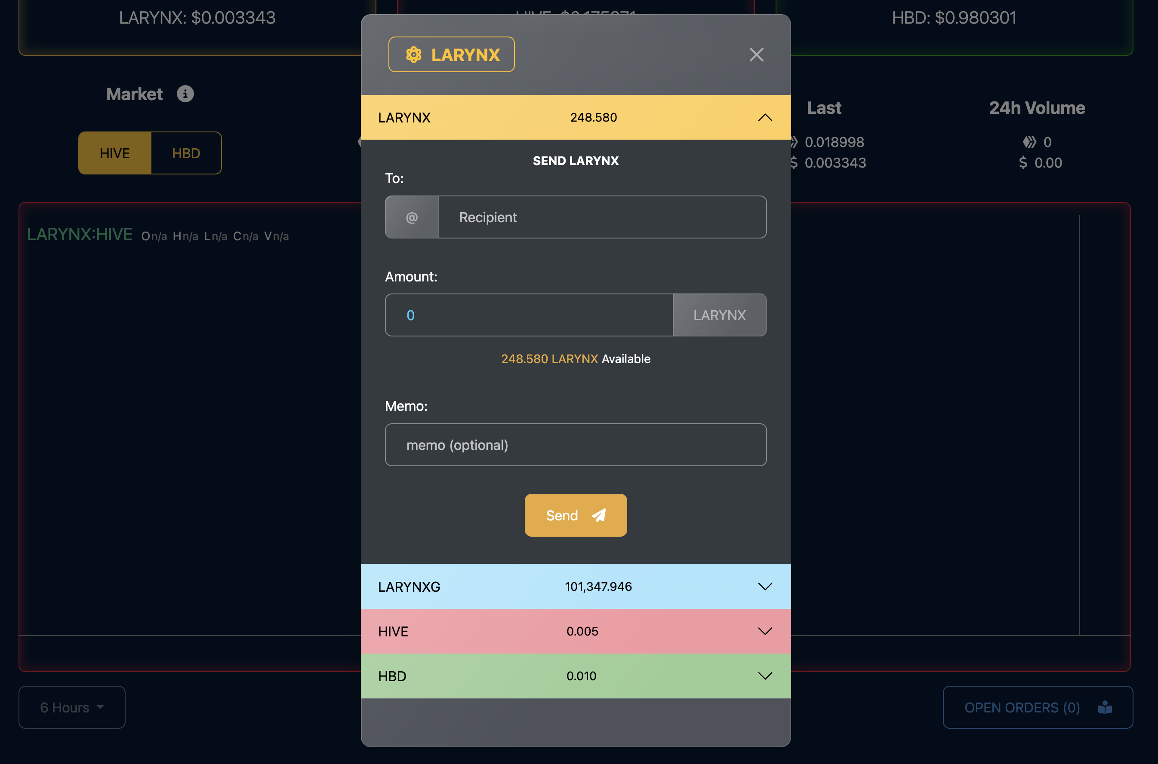This screenshot has height=764, width=1158.
Task: Click the Send button to transfer LARYNX
Action: tap(576, 515)
